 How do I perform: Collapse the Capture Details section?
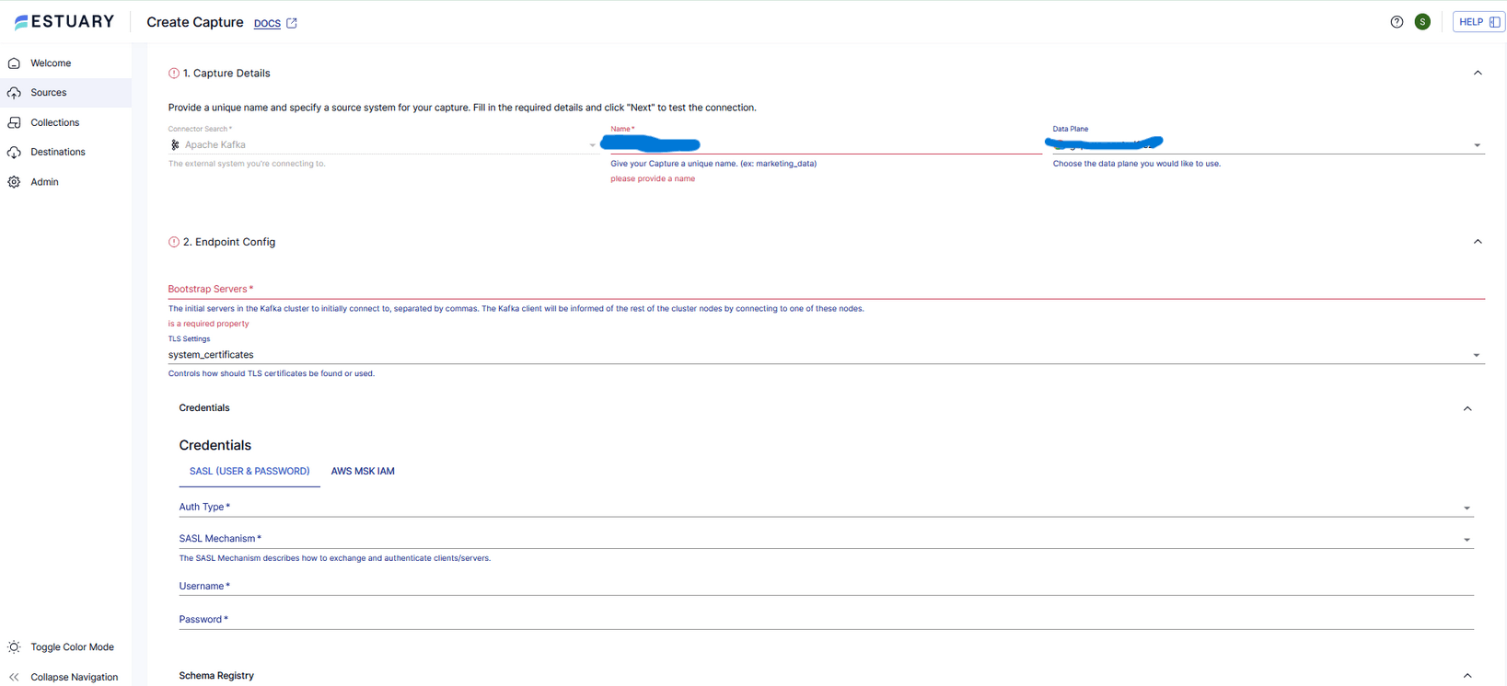click(1478, 74)
